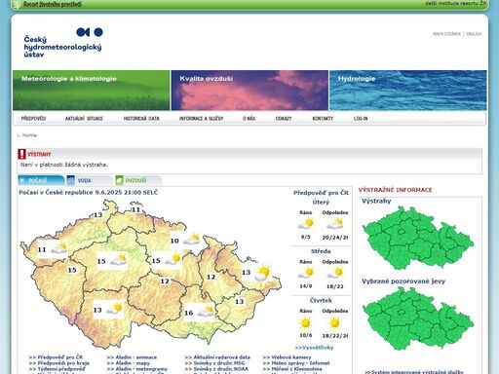Click the weather icon beside 11 in the west
The width and height of the screenshot is (499, 374).
click(58, 248)
